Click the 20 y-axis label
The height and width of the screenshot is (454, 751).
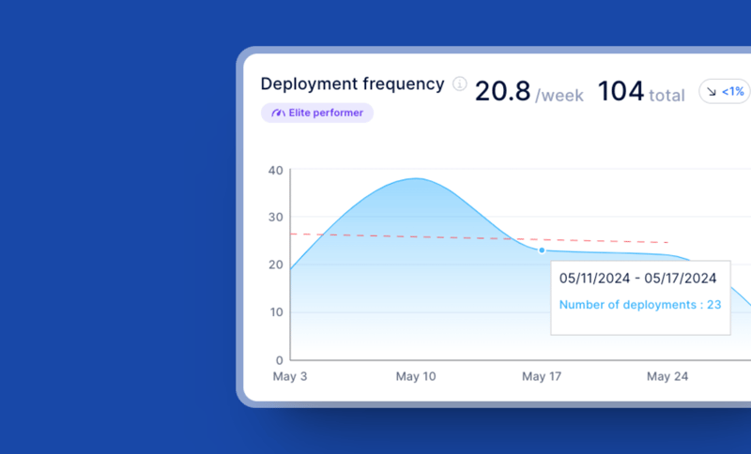pyautogui.click(x=275, y=265)
